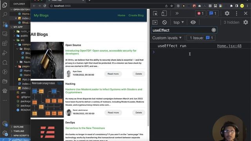Bookmark this page with star icon
Image resolution: width=251 pixels, height=141 pixels.
(172, 6)
